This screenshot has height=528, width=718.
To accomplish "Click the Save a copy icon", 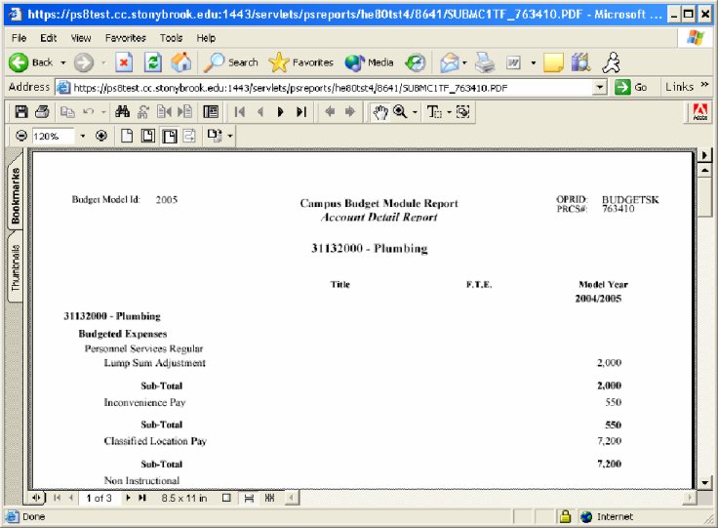I will coord(20,112).
